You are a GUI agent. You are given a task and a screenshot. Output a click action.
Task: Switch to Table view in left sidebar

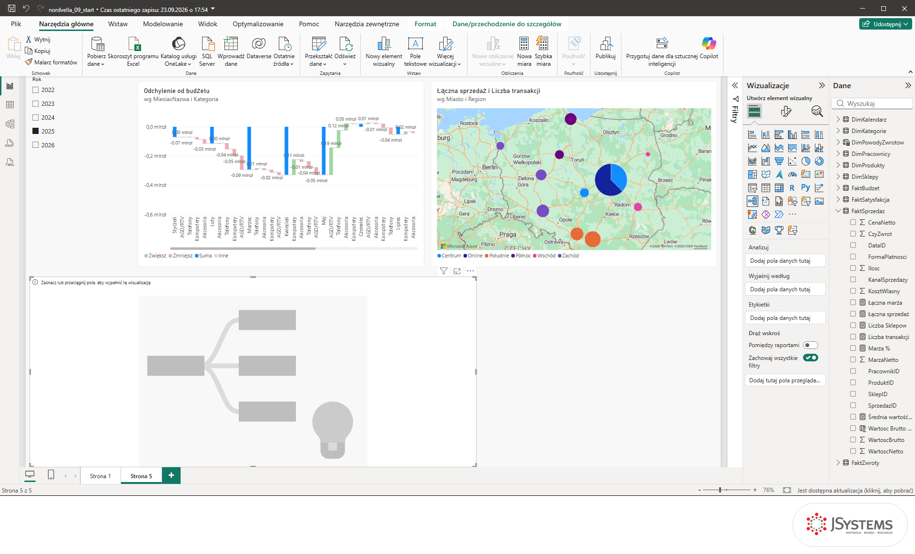pos(10,105)
